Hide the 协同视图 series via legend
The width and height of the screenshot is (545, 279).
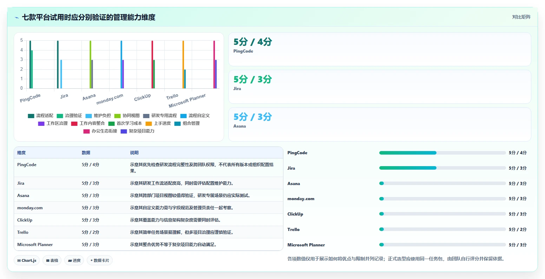pyautogui.click(x=127, y=116)
